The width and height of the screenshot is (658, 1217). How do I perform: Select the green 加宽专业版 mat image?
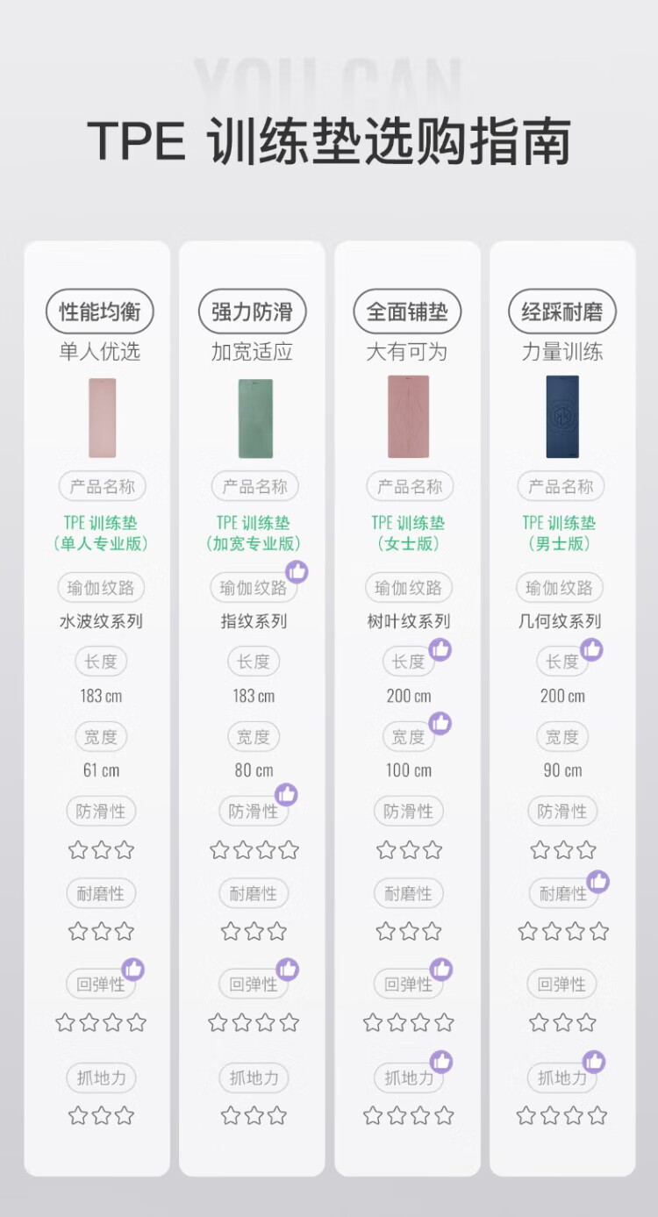click(255, 418)
